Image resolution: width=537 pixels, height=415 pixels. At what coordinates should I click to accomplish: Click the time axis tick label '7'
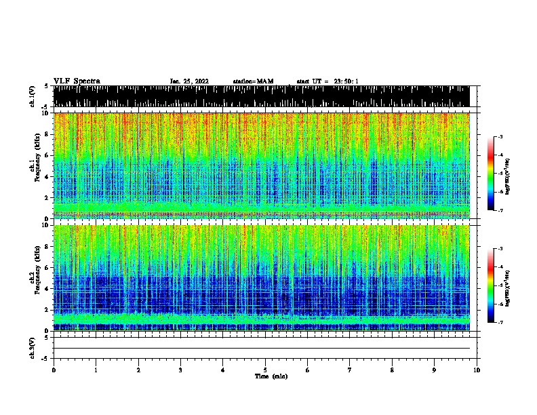tap(350, 370)
